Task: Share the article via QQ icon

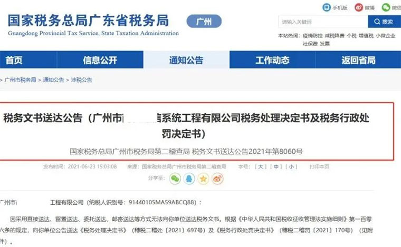Action: click(x=189, y=179)
